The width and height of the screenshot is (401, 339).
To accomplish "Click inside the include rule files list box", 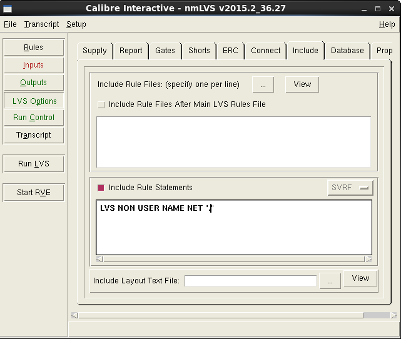I will tap(233, 142).
